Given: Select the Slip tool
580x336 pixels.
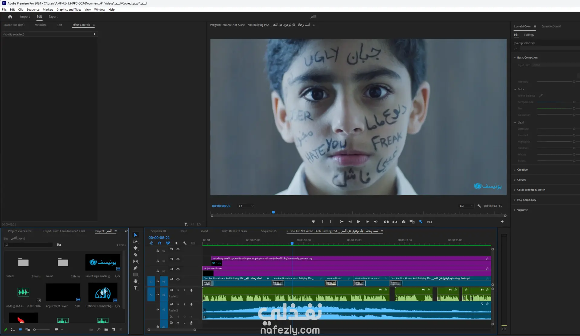Looking at the screenshot, I should point(136,261).
